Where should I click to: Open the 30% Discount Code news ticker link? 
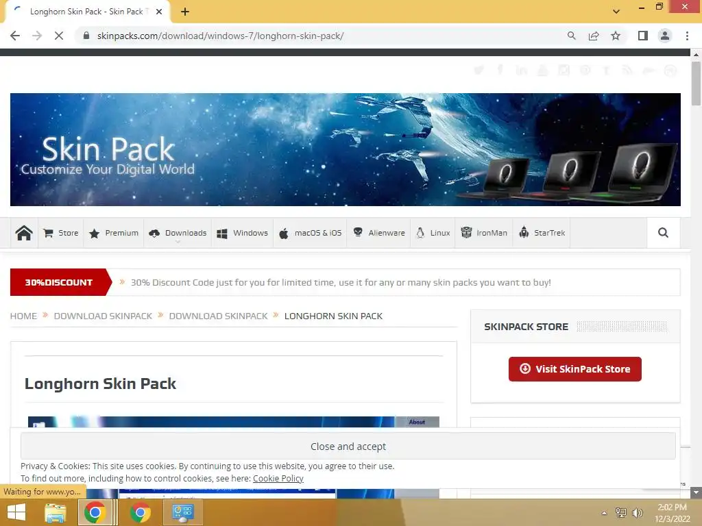pos(341,282)
